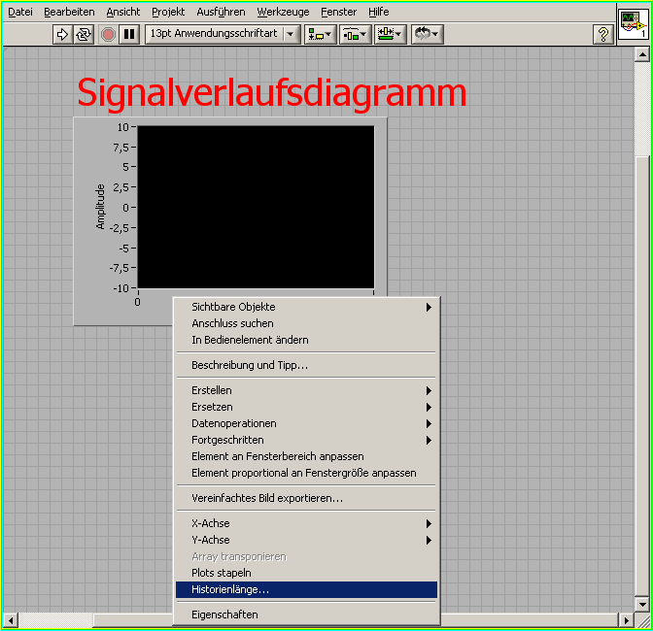Select Element an Fensterbereich anpassen
Viewport: 653px width, 631px height.
click(306, 456)
